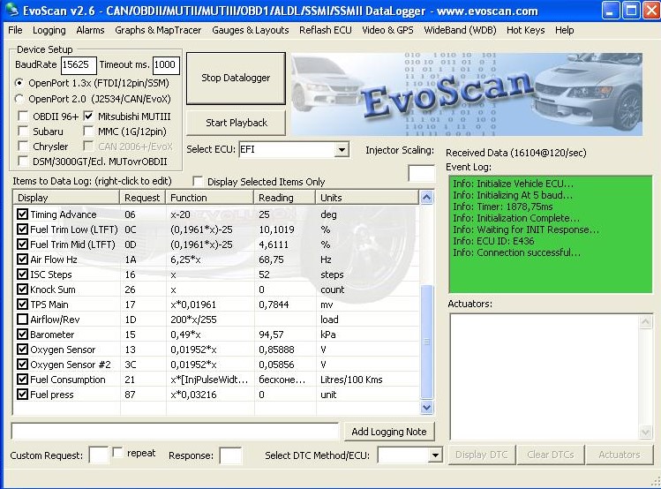
Task: Click Litres/100 Kms units cell
Action: pyautogui.click(x=351, y=380)
